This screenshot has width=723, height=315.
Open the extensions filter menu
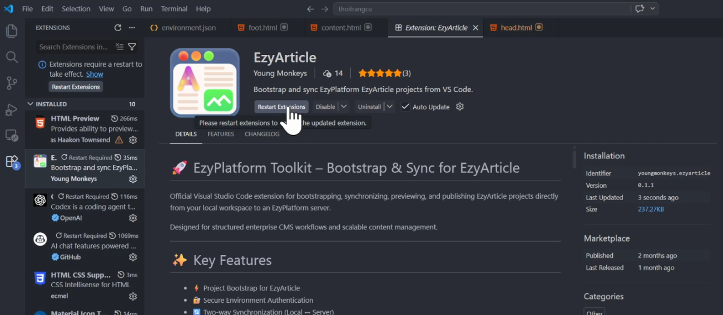pyautogui.click(x=132, y=47)
